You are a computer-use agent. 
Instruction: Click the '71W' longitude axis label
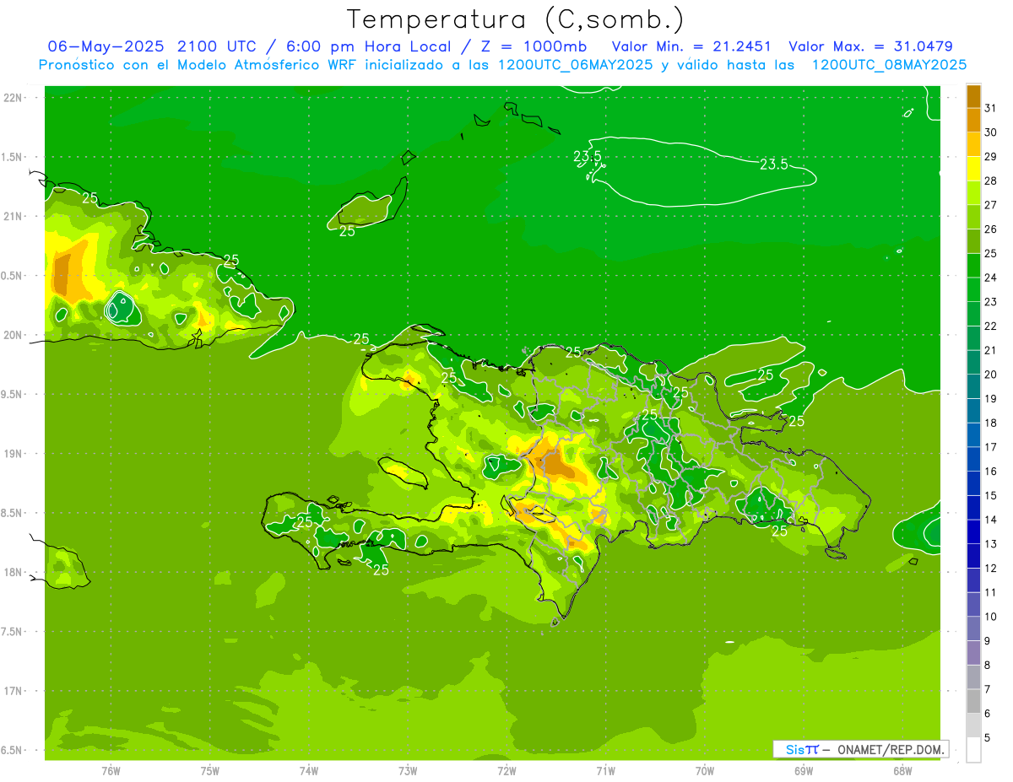[x=605, y=770]
